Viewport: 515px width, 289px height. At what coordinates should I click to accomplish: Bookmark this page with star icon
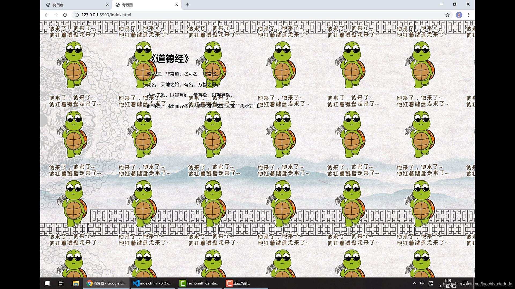click(x=447, y=15)
